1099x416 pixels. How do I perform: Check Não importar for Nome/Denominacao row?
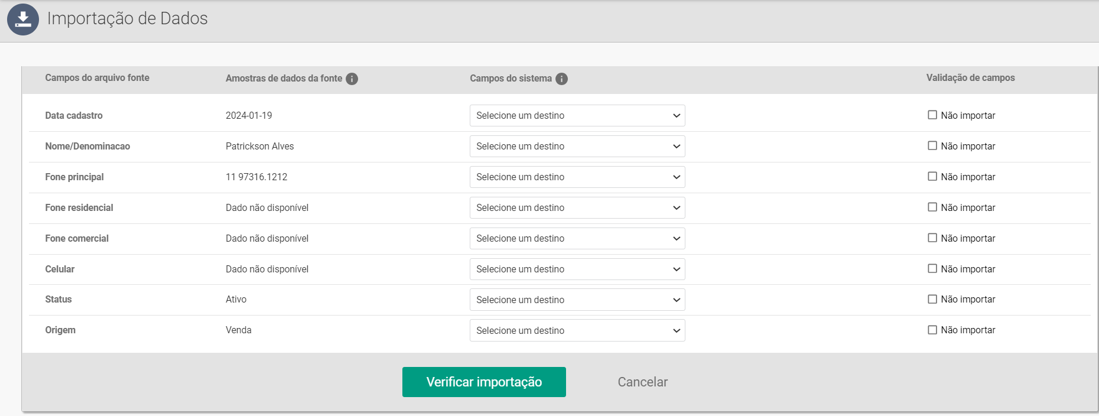[x=932, y=146]
